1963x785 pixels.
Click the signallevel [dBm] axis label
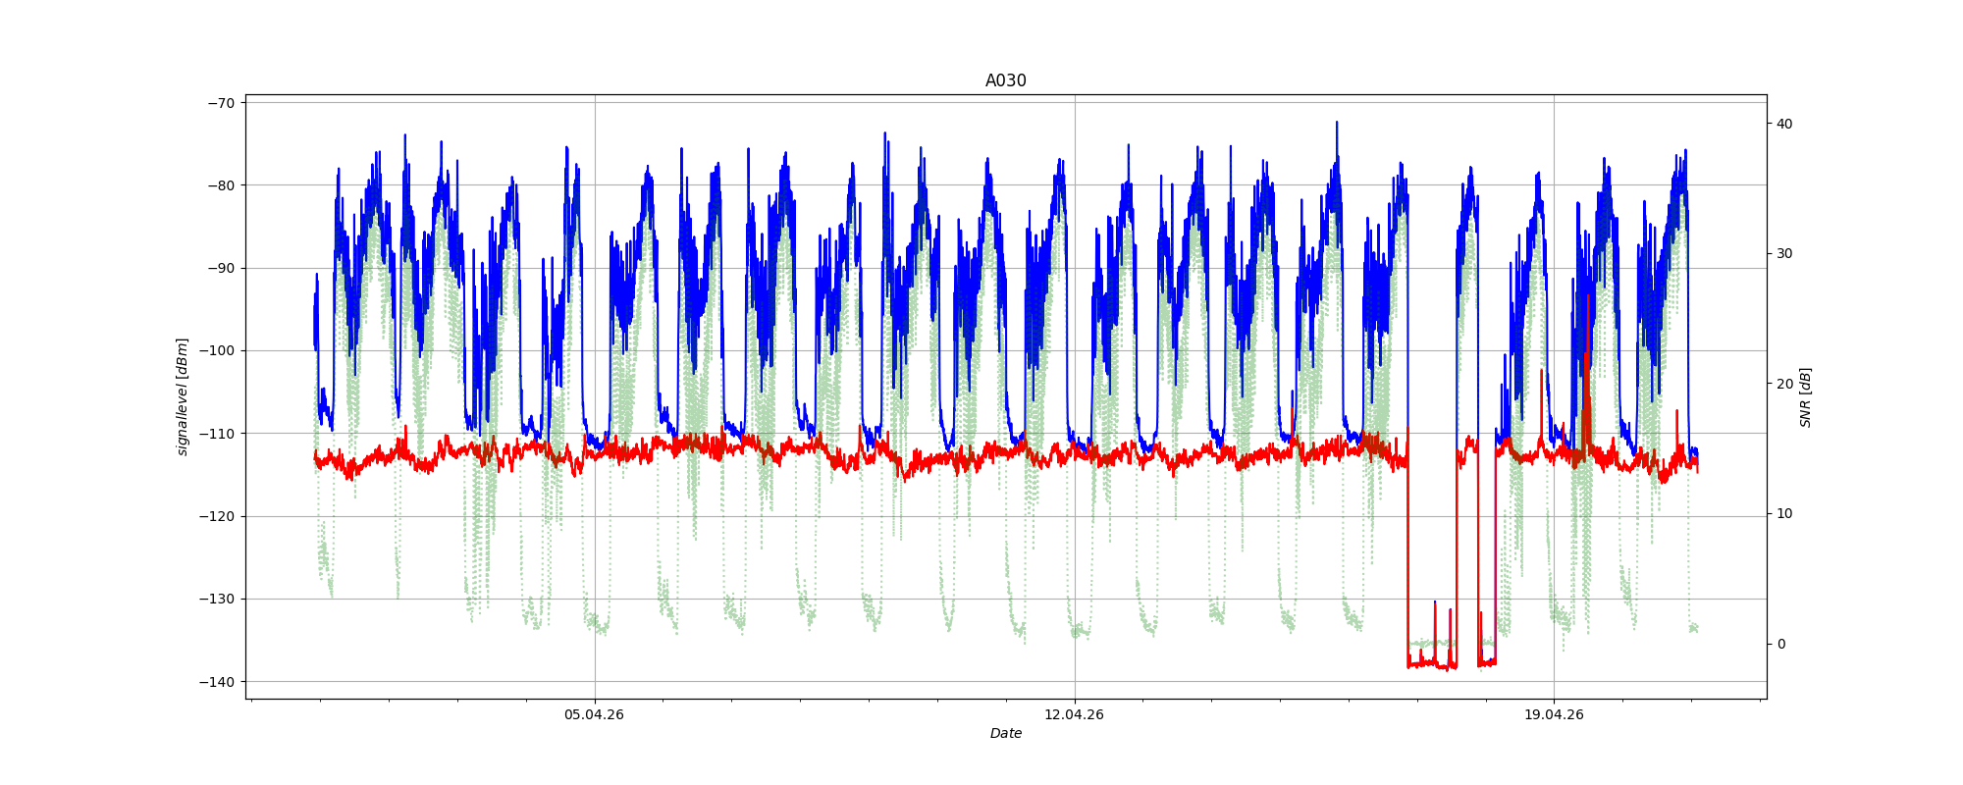click(x=183, y=396)
